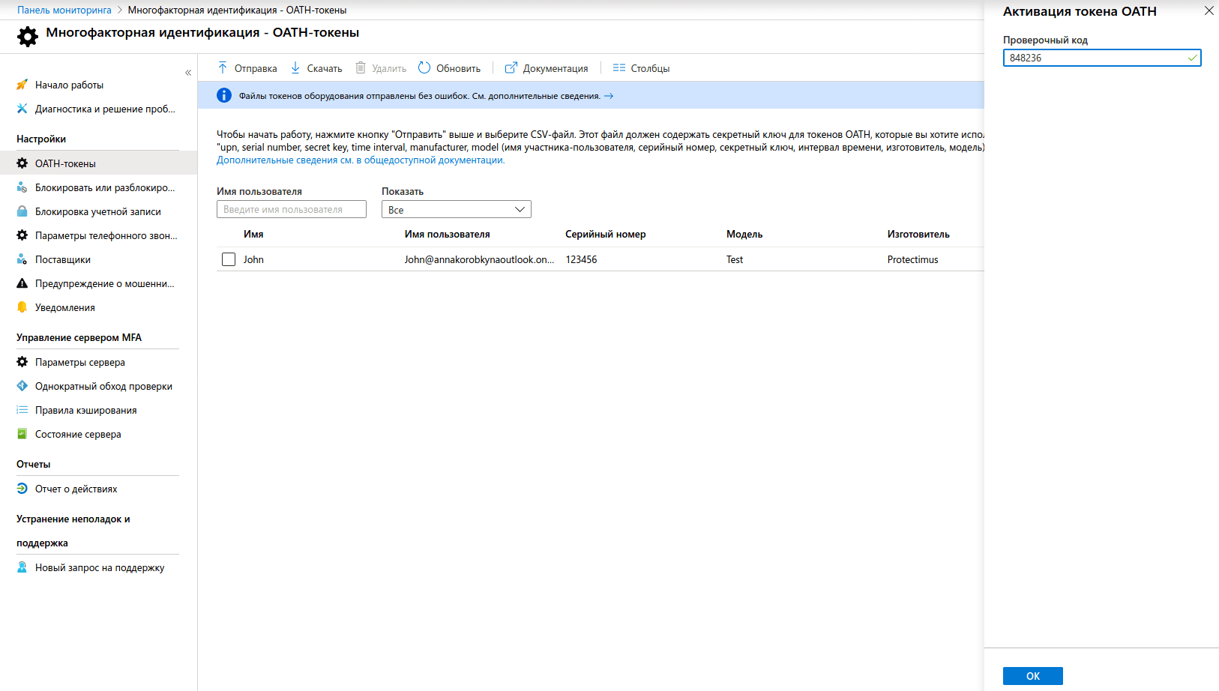
Task: Click Обновить label in toolbar
Action: 459,68
